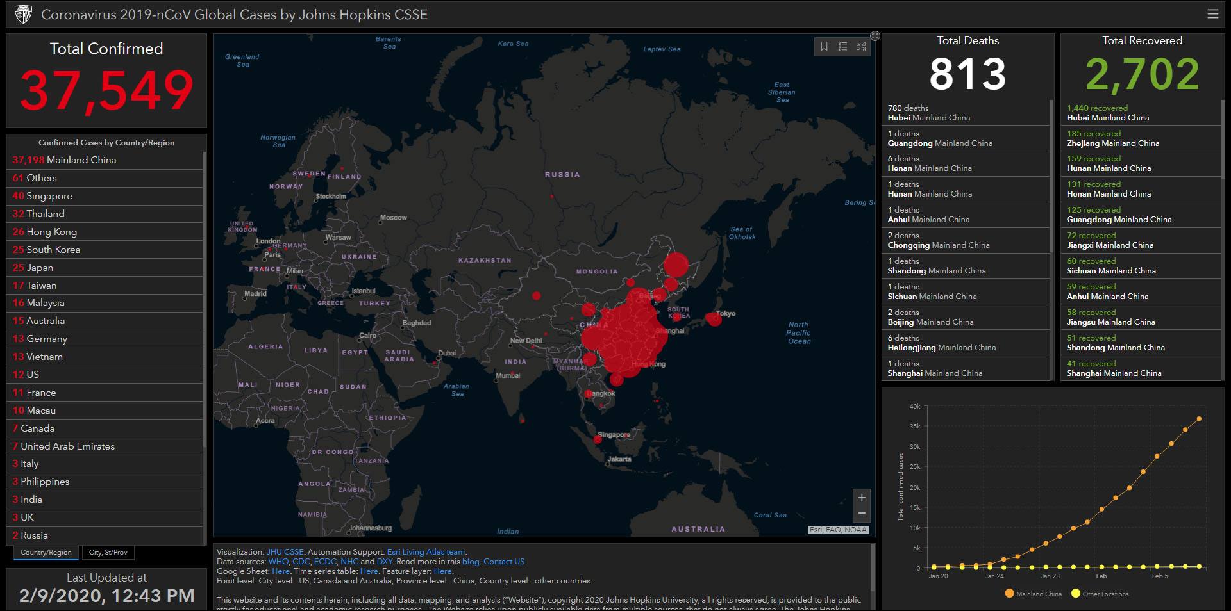Click 185 recovered Zhejiang entry
Screen dimensions: 1231x611
coord(1141,138)
